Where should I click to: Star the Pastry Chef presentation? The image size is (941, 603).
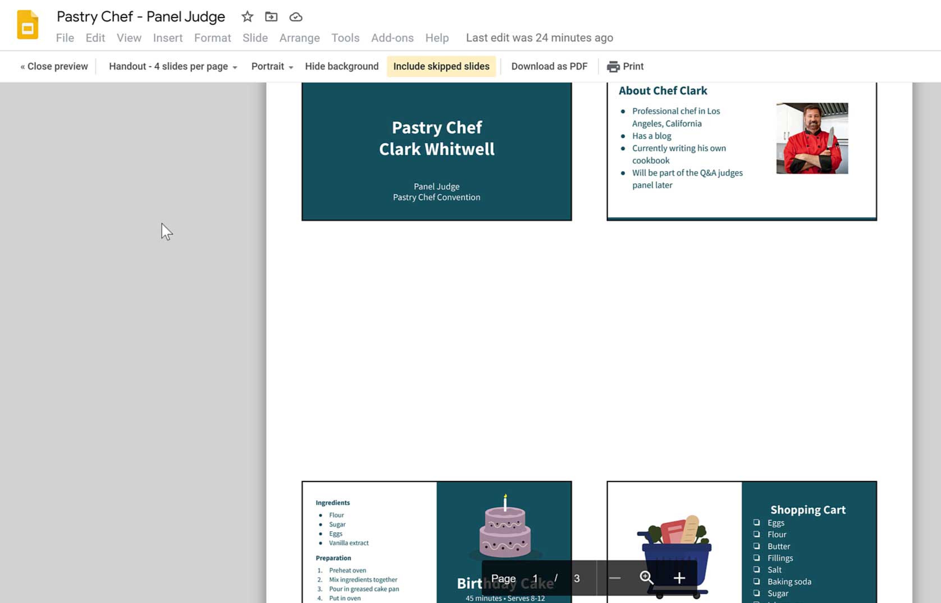point(247,16)
